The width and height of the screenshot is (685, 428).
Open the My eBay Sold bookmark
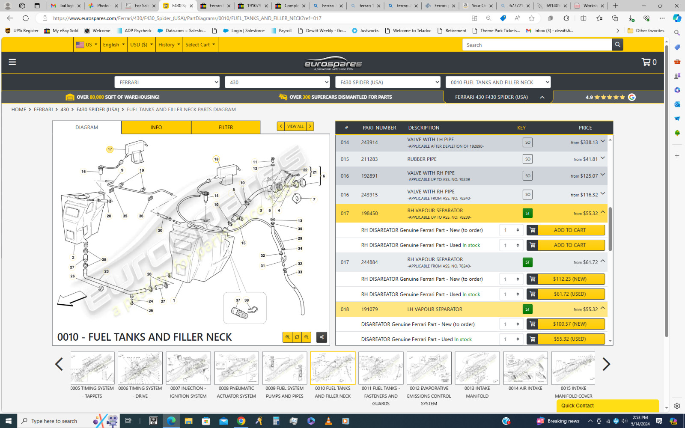pyautogui.click(x=61, y=31)
